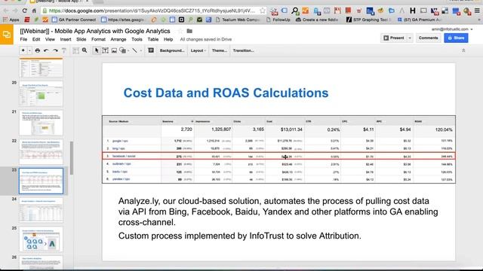
Task: Open the Chrome hamburger menu icon
Action: click(x=477, y=11)
